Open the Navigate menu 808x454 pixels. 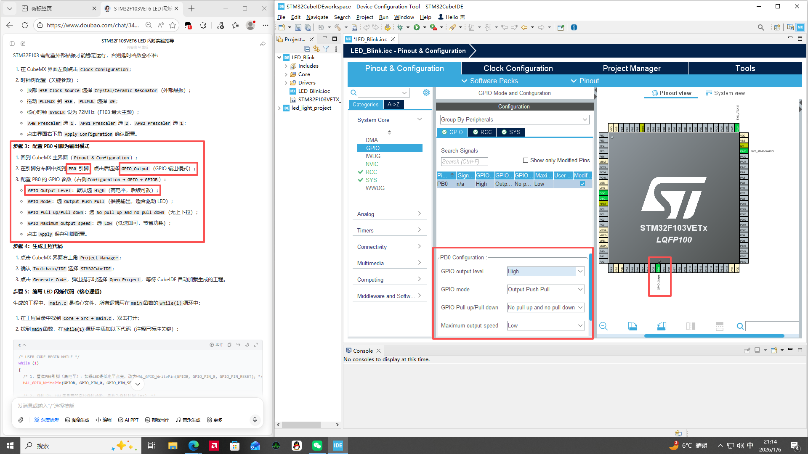pyautogui.click(x=317, y=17)
